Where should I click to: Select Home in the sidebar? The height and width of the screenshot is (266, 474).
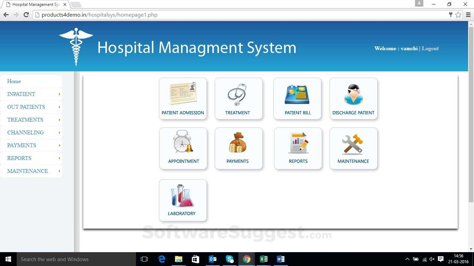coord(14,81)
